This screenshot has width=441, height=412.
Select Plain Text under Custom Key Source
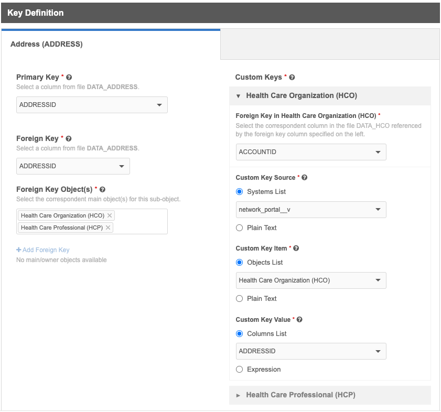pyautogui.click(x=240, y=228)
